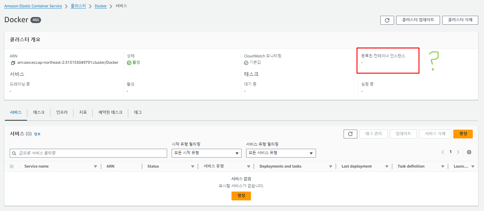Select all services checkbox in table header

(x=12, y=166)
